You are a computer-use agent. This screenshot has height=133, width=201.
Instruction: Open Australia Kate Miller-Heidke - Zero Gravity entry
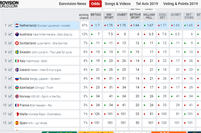[47, 34]
